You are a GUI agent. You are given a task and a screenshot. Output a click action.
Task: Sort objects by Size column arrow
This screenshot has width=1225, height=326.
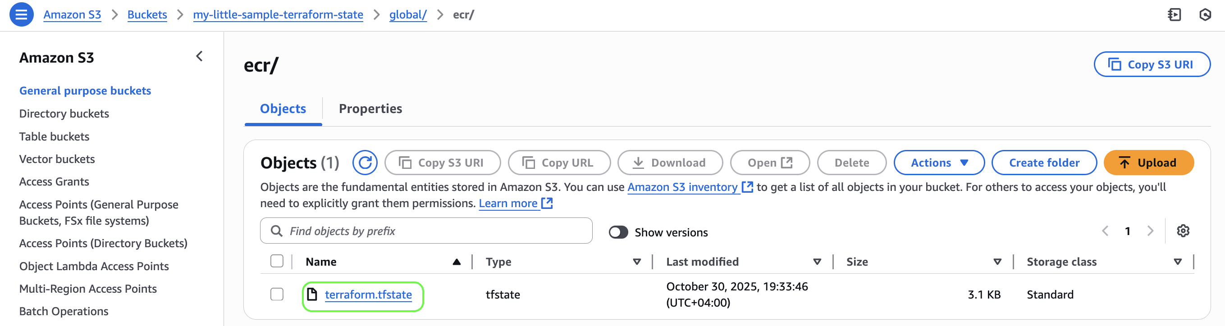pyautogui.click(x=997, y=262)
